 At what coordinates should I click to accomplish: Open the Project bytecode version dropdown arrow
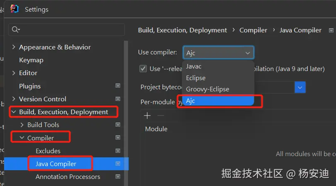pos(300,87)
